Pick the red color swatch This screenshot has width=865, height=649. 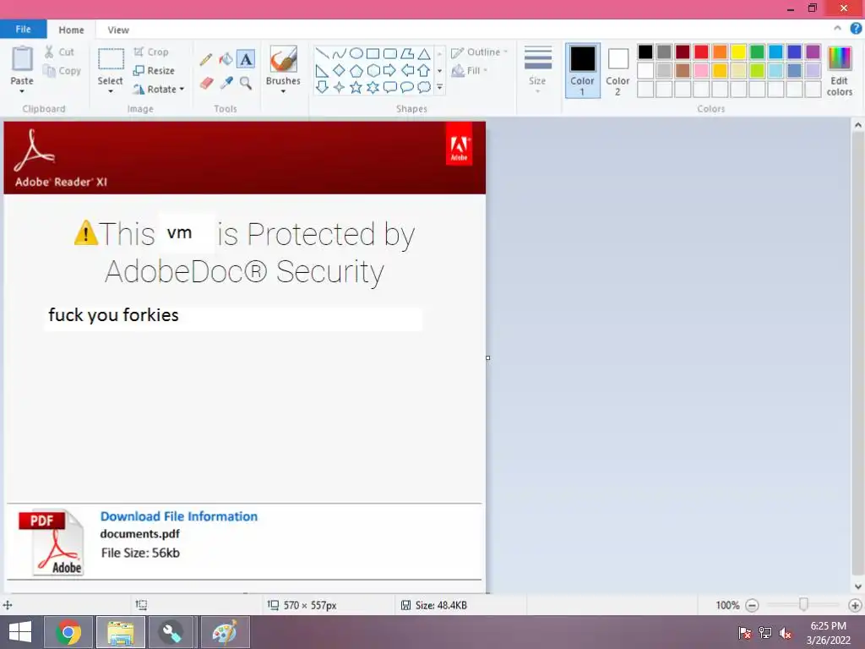tap(701, 52)
